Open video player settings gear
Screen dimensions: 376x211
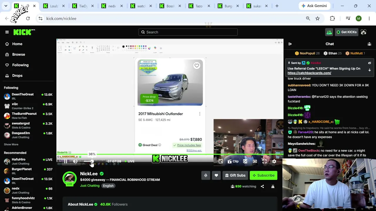point(274,161)
